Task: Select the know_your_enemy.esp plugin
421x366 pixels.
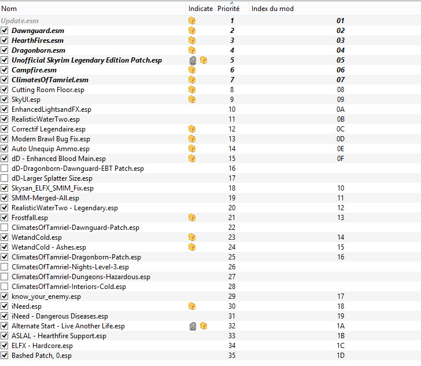Action: pyautogui.click(x=46, y=297)
